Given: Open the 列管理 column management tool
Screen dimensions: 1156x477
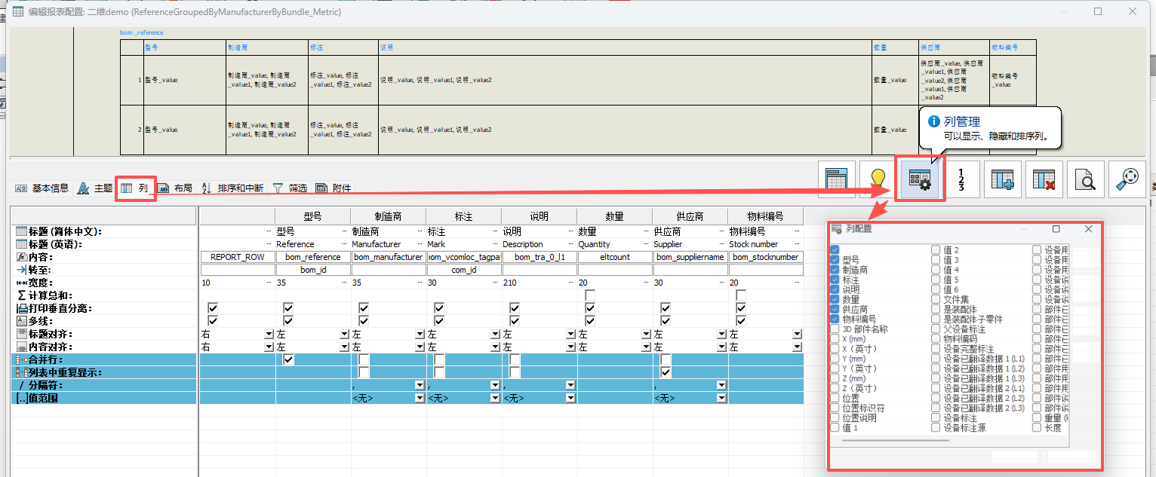Looking at the screenshot, I should click(x=919, y=179).
